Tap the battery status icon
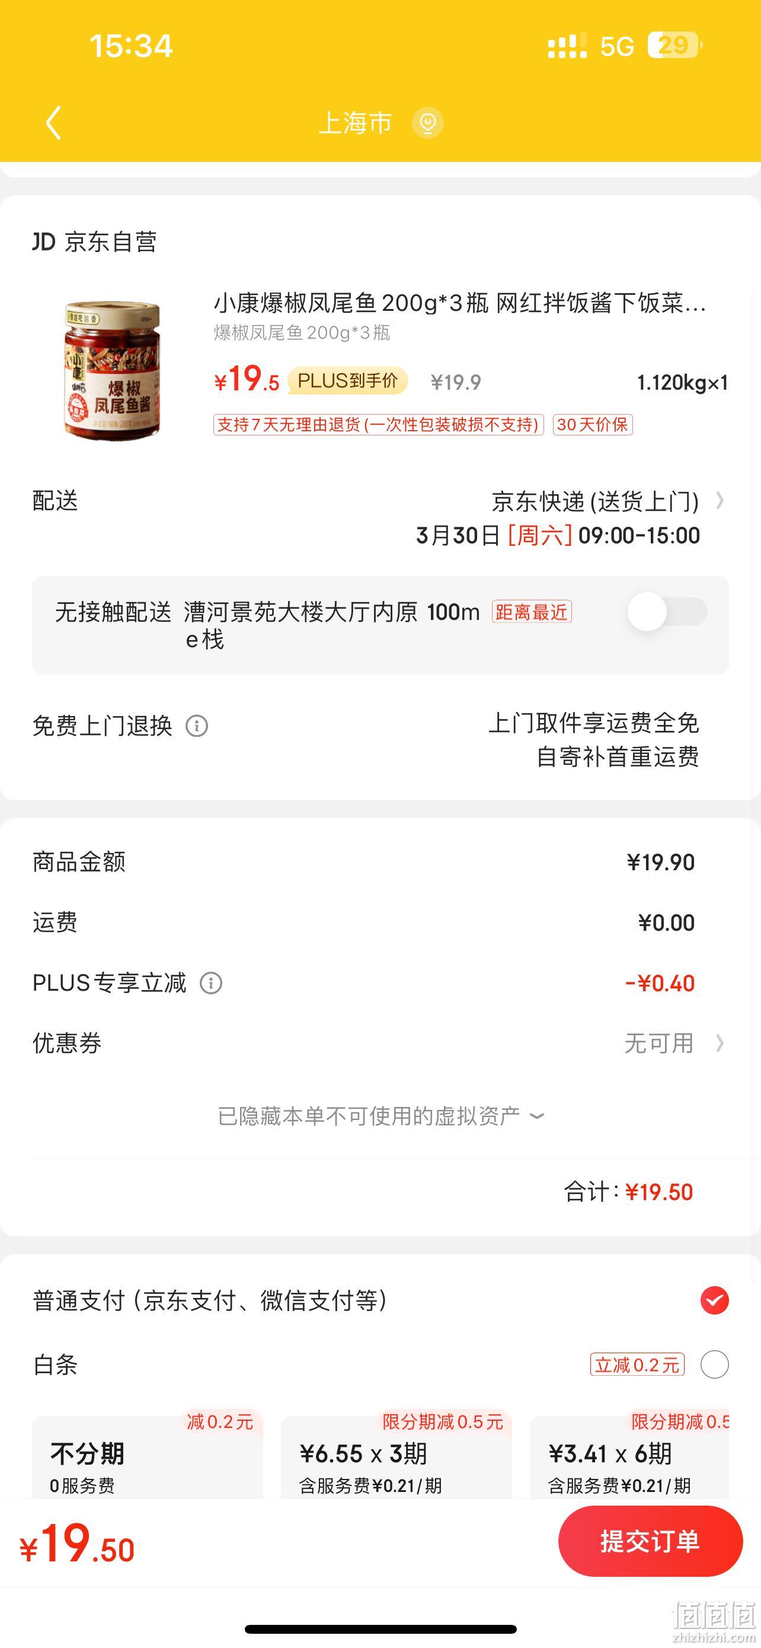The image size is (761, 1648). 674,46
